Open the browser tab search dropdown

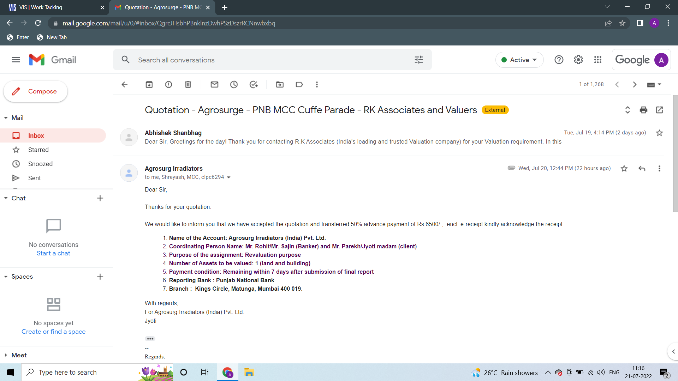607,7
